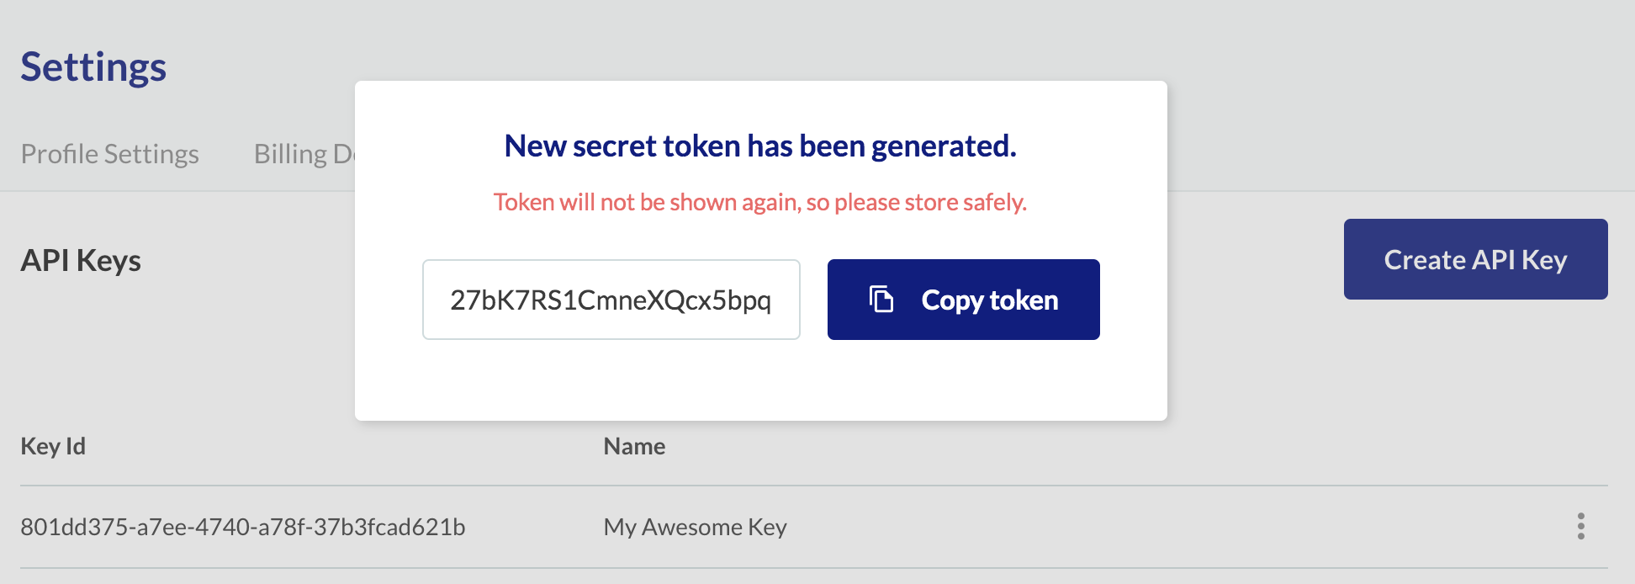Click the Name column header
The image size is (1635, 584).
click(x=634, y=446)
